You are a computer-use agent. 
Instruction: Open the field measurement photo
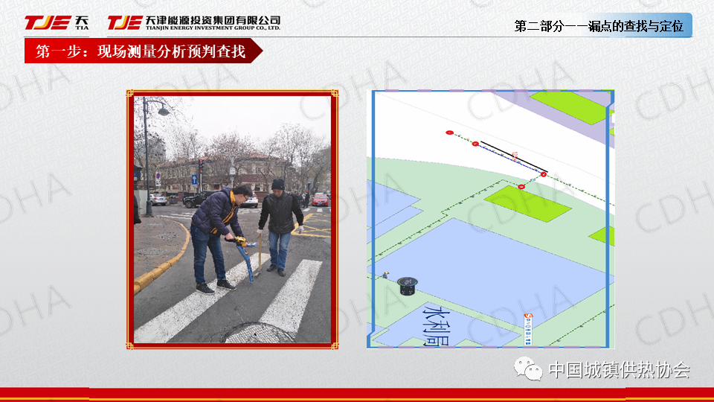coord(233,219)
